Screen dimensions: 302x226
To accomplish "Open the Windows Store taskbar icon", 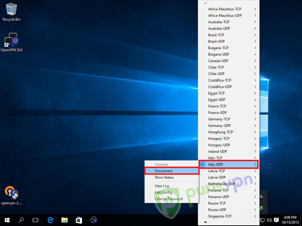I will (x=79, y=220).
